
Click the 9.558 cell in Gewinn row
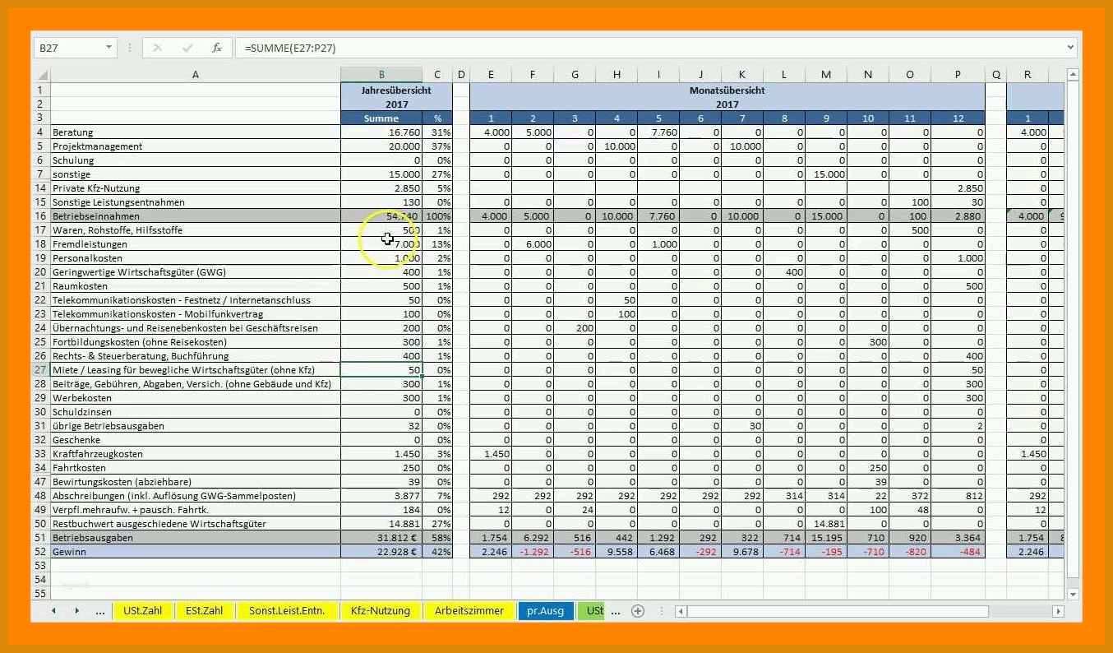(x=617, y=552)
